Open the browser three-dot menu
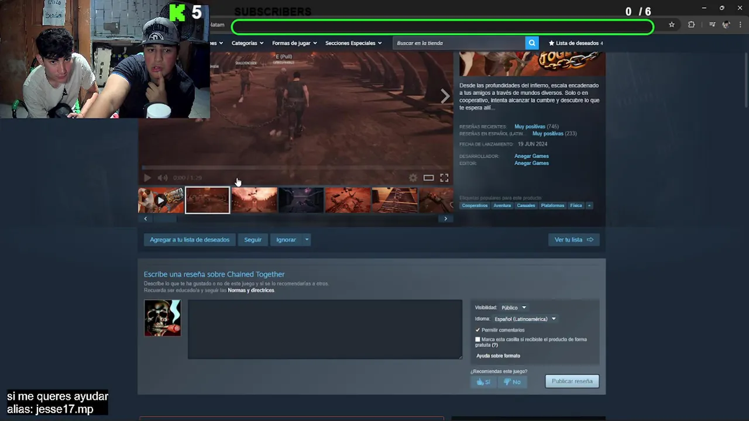The width and height of the screenshot is (749, 421). pos(741,25)
